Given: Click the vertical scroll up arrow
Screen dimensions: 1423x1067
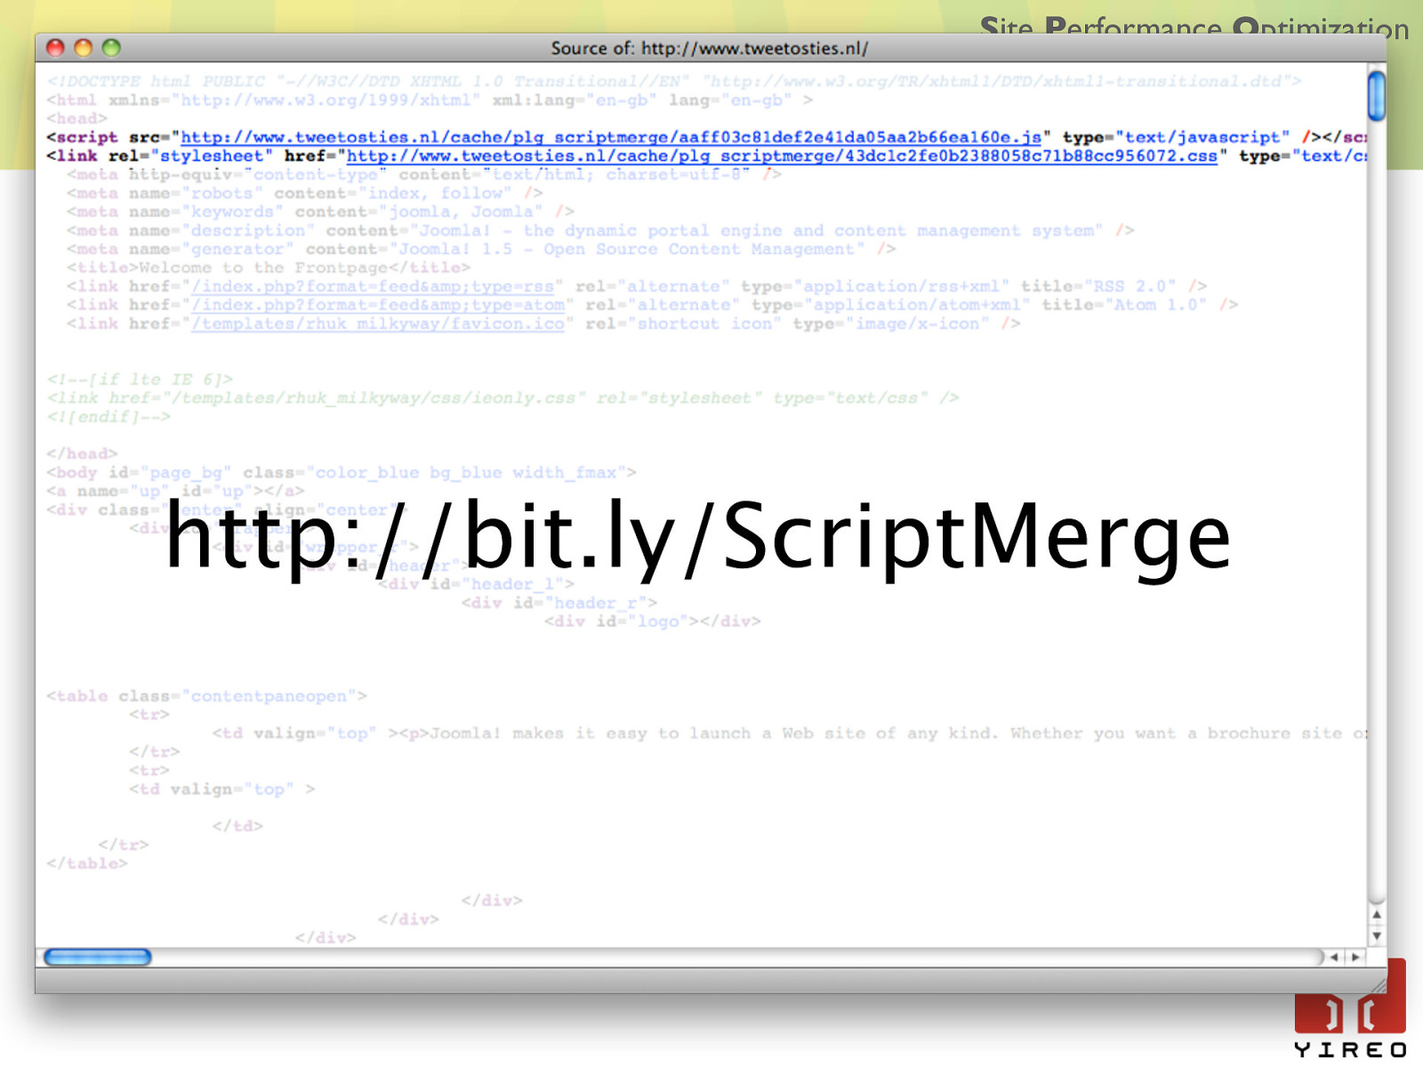Looking at the screenshot, I should pos(1377,915).
